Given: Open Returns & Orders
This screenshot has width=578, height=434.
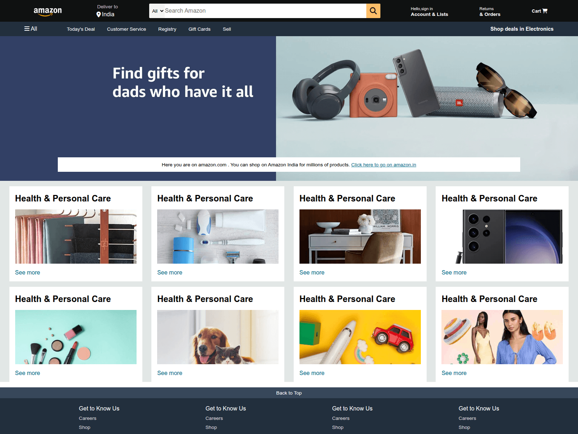Looking at the screenshot, I should tap(490, 12).
